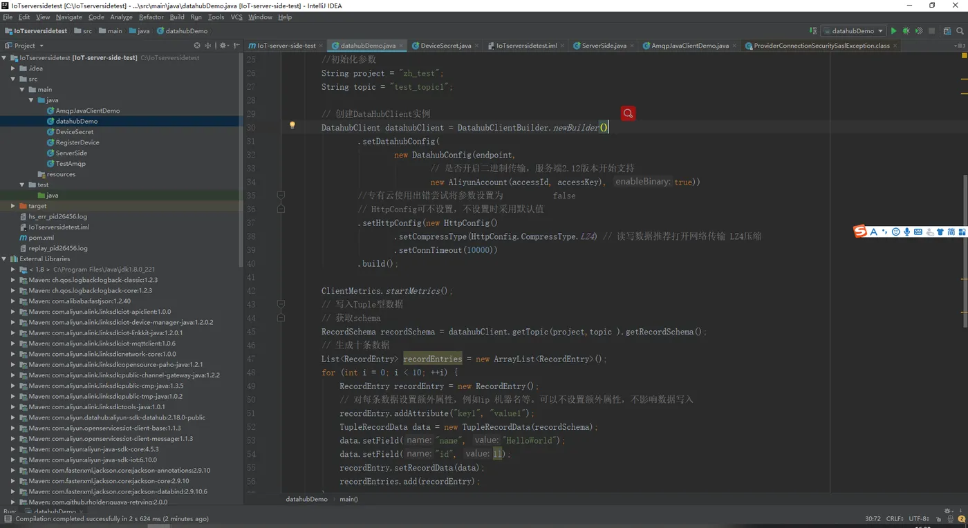Screen dimensions: 968x528
Task: Run datahubDemo with coverage
Action: click(919, 31)
